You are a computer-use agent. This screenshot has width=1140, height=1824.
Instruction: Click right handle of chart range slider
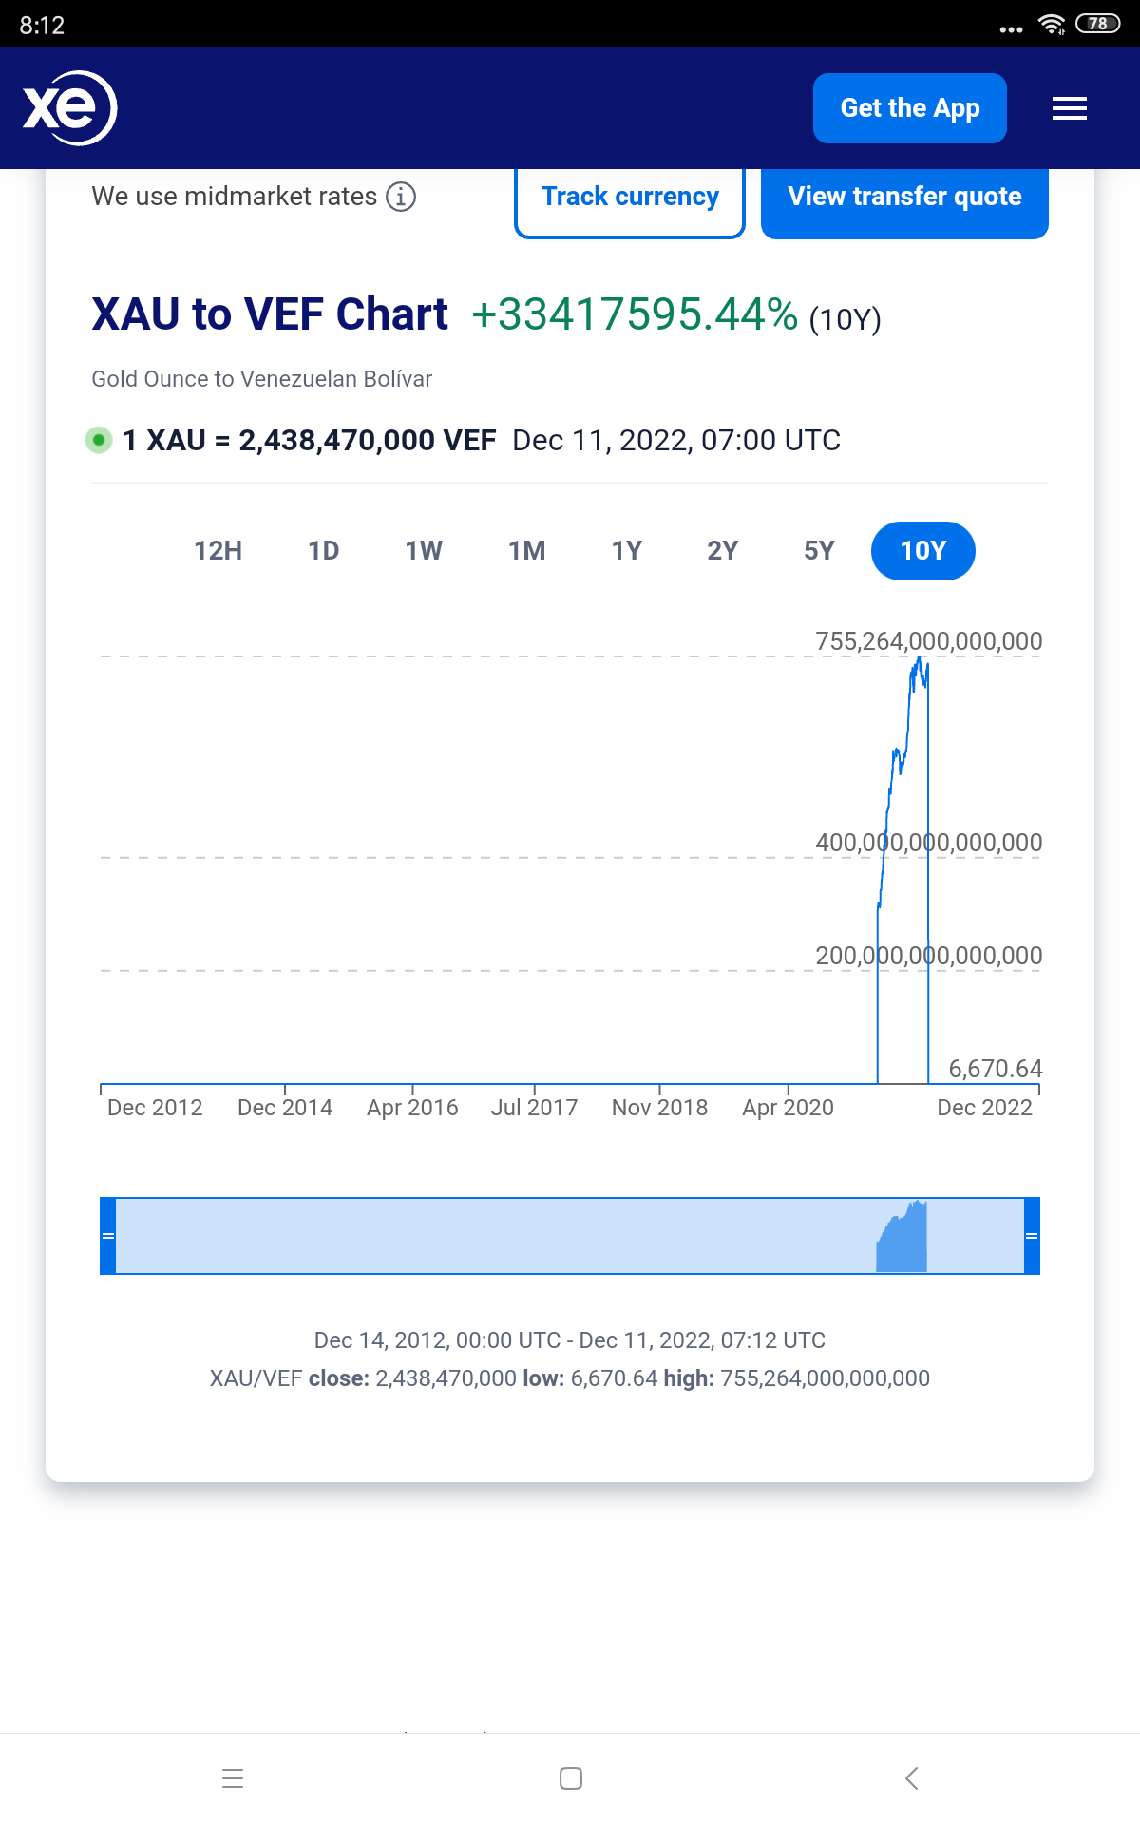point(1032,1235)
